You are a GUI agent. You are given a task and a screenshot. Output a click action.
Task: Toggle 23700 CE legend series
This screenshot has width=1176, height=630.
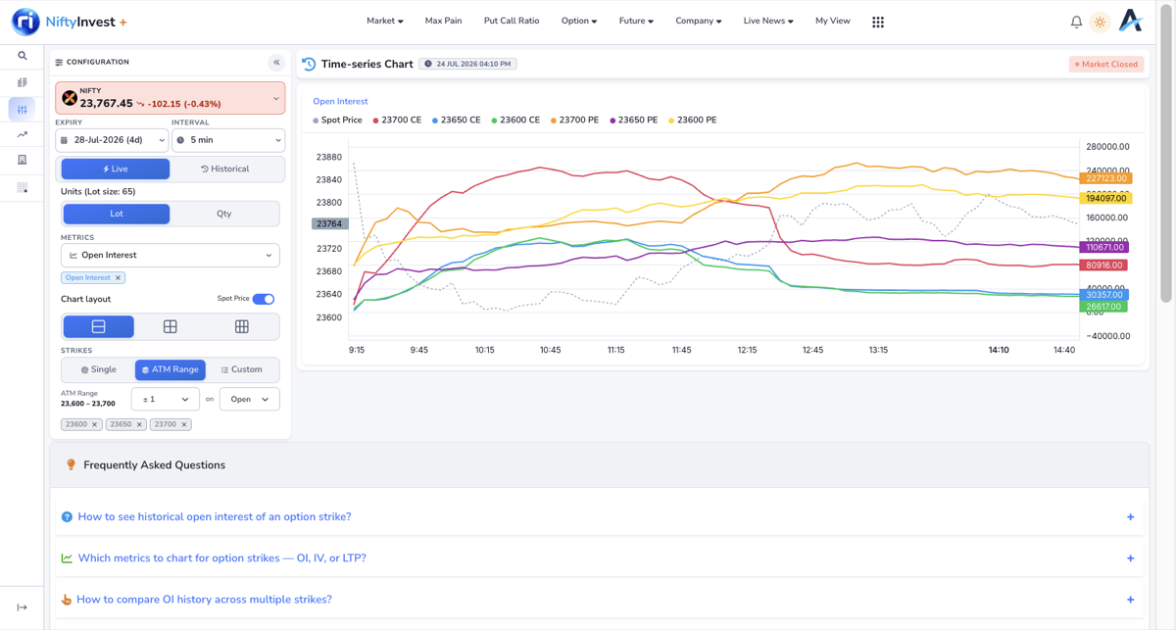click(x=397, y=121)
